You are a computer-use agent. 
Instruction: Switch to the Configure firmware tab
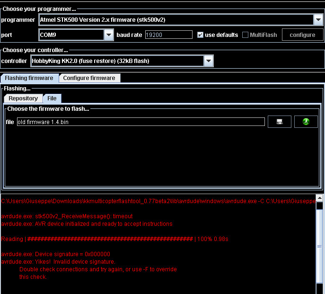coord(89,78)
